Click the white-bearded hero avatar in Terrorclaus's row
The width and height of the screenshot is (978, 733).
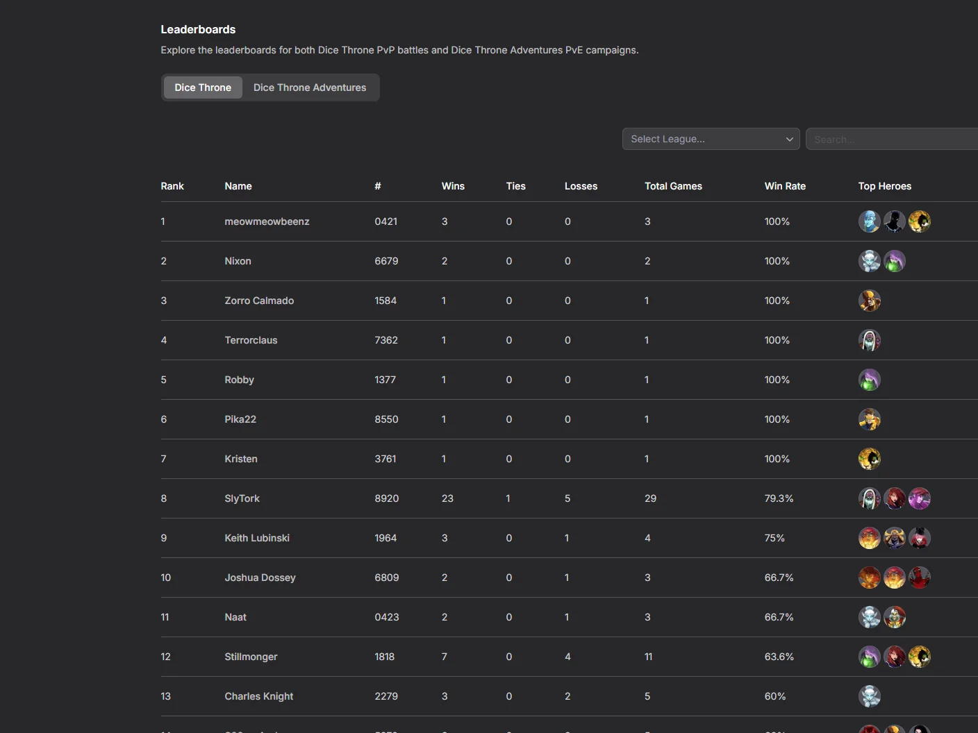coord(870,340)
